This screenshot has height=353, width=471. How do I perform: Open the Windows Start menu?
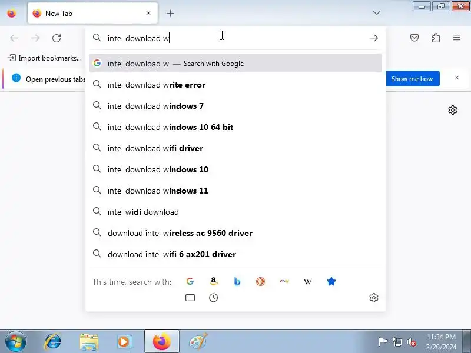pos(16,342)
